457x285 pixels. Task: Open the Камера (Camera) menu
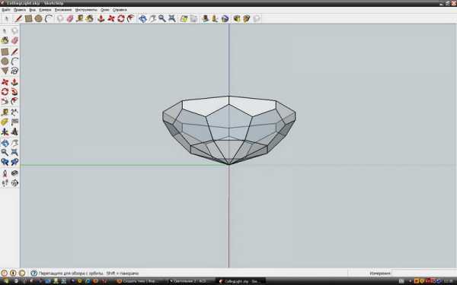pos(45,10)
